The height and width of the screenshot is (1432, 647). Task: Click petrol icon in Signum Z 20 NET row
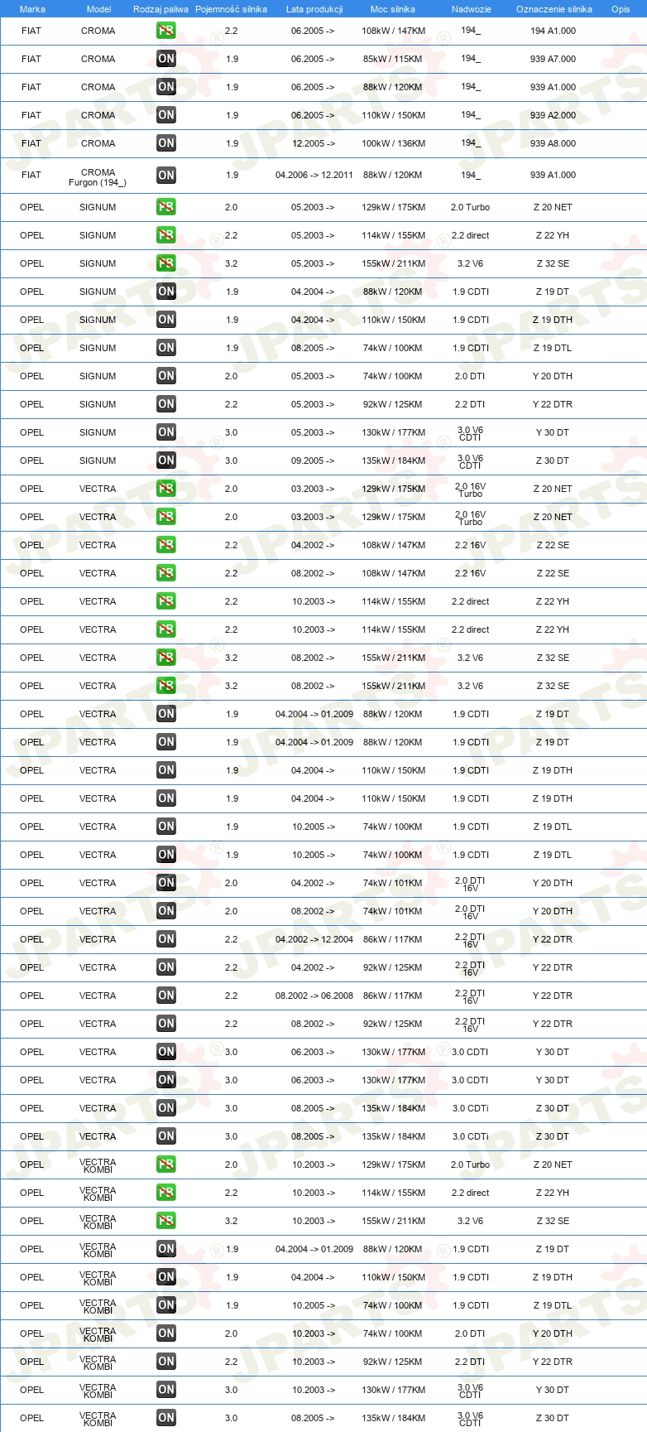166,207
